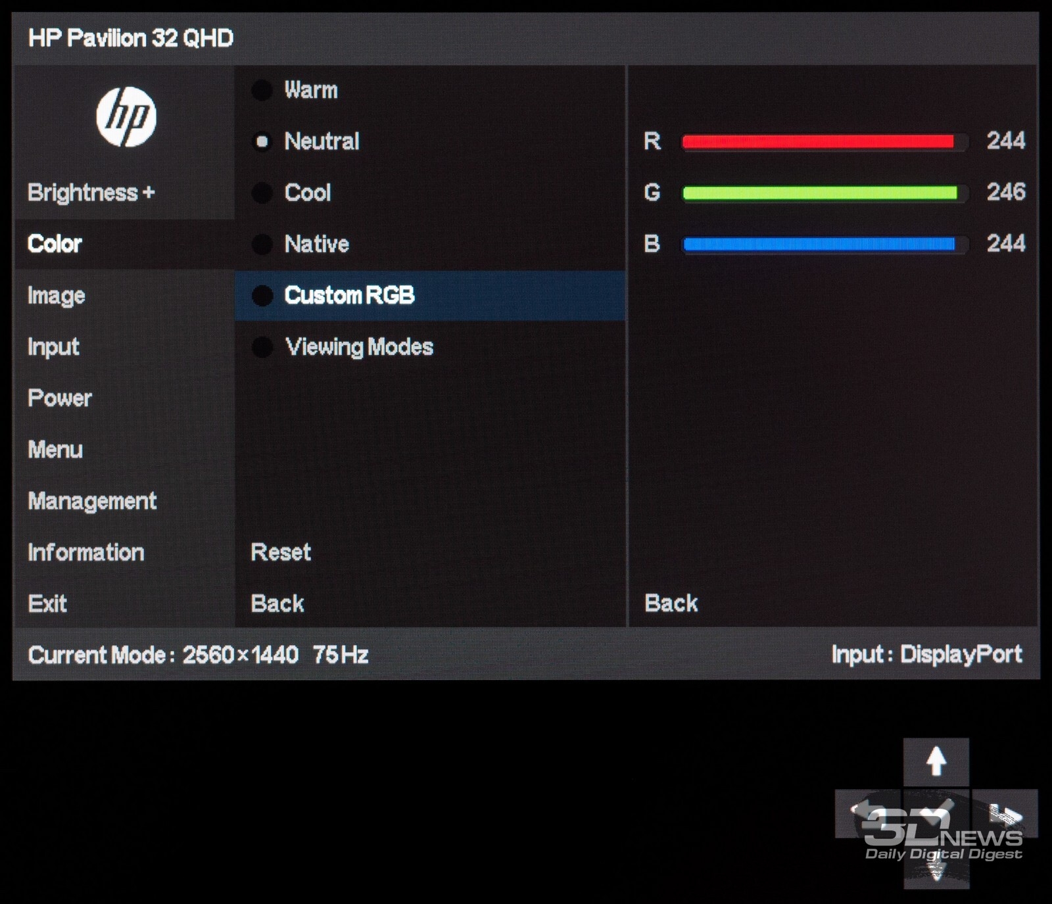Select Viewing Modes in the Color menu
The width and height of the screenshot is (1052, 904).
click(x=343, y=347)
